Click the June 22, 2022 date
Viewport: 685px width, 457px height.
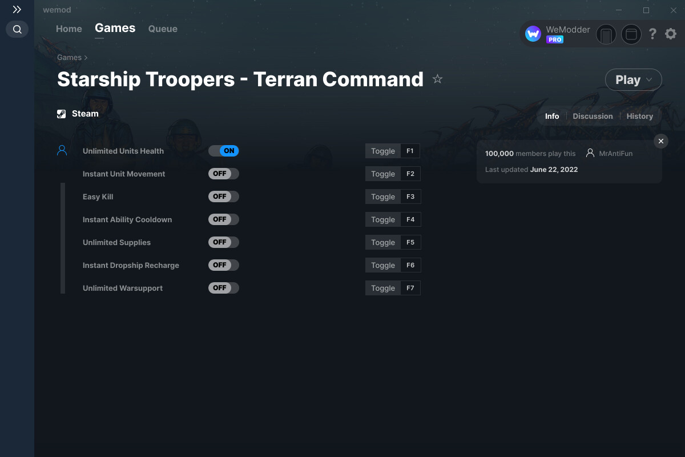point(554,170)
